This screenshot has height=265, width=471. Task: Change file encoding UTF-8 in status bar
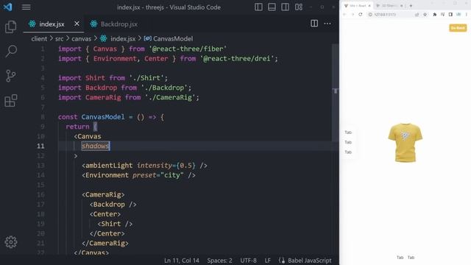pos(249,261)
